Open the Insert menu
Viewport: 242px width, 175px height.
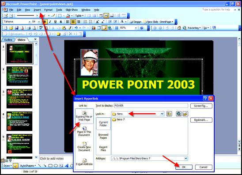coord(37,10)
